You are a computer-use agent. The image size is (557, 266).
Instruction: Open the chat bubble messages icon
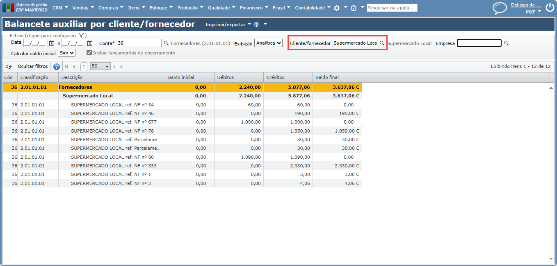[x=500, y=8]
